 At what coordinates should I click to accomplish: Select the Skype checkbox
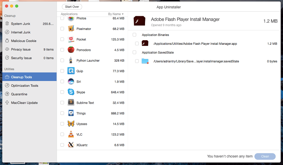click(62, 92)
